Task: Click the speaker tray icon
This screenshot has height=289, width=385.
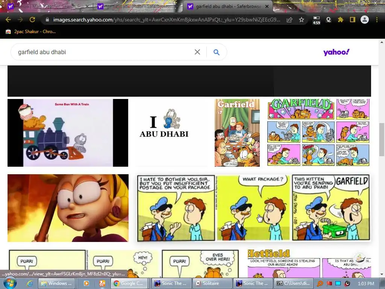Action: coord(347,283)
